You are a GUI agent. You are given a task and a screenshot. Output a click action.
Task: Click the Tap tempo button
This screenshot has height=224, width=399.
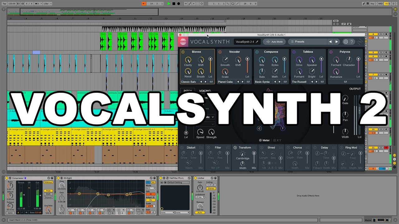click(x=4, y=3)
